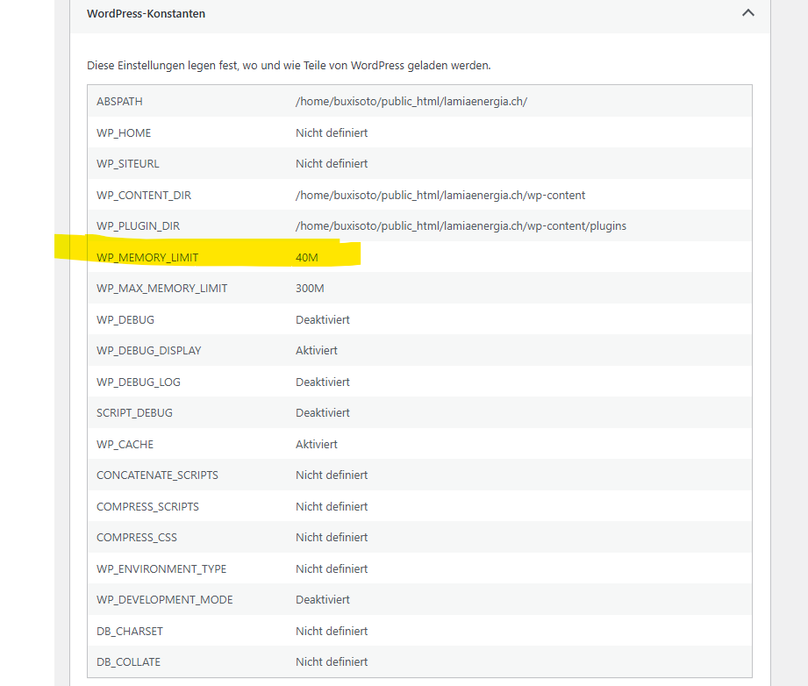Click Nicht definiert value for CONCATENATE_SCRIPTS
Screen dimensions: 808x686
pos(332,475)
